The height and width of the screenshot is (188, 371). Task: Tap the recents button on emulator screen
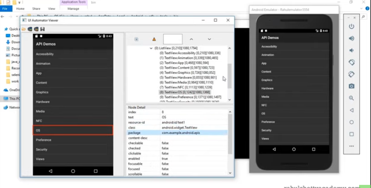point(314,149)
